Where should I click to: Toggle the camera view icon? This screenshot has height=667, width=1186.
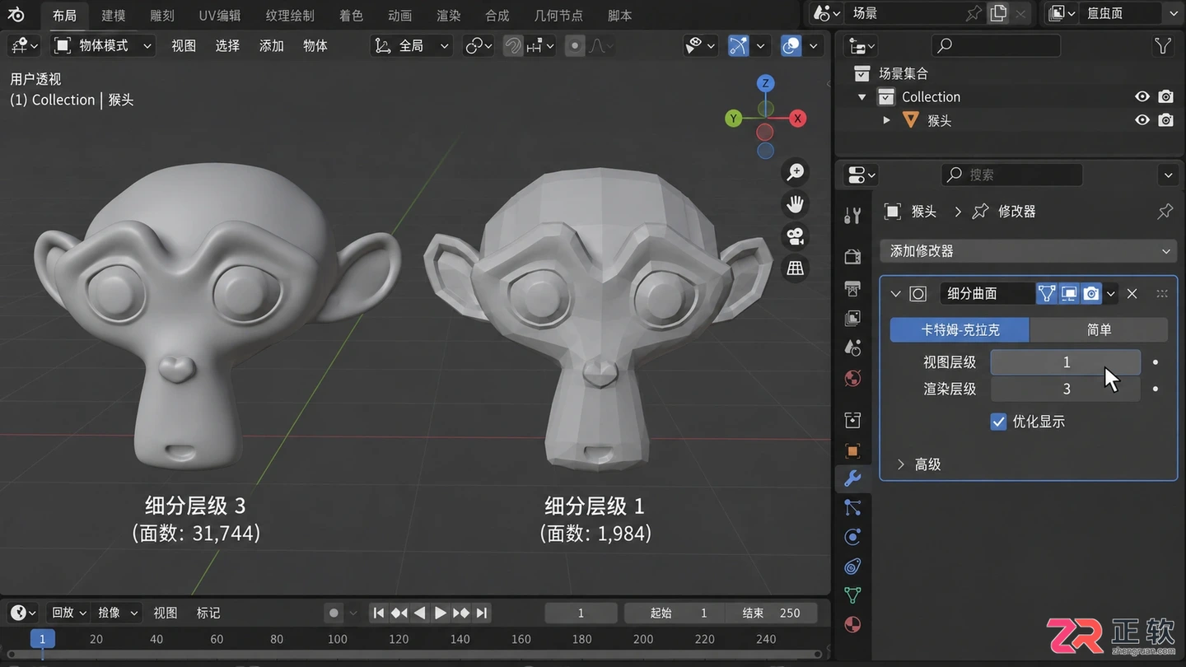tap(796, 236)
